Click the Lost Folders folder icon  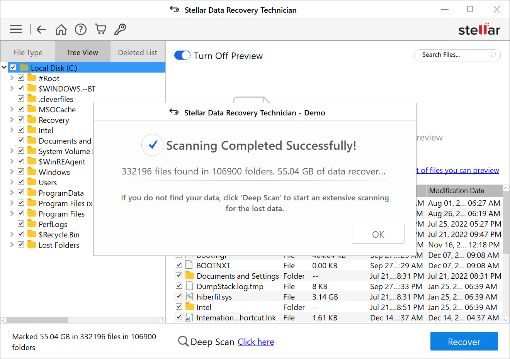coord(32,245)
